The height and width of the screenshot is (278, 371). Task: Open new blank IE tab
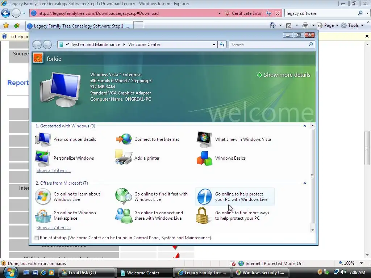coord(139,25)
